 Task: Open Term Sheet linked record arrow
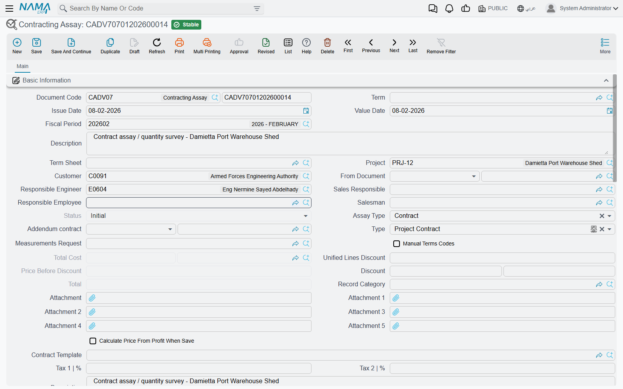coord(296,163)
